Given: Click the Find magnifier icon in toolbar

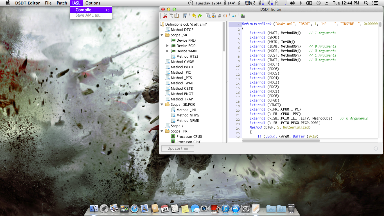Looking at the screenshot, I should click(208, 16).
